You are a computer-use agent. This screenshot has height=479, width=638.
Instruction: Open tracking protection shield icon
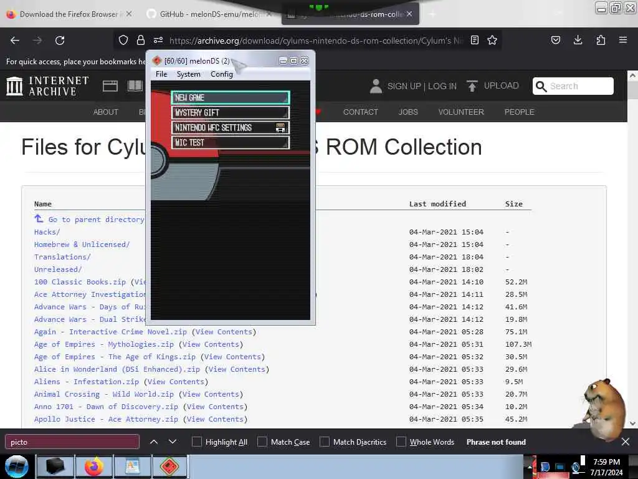pos(123,40)
